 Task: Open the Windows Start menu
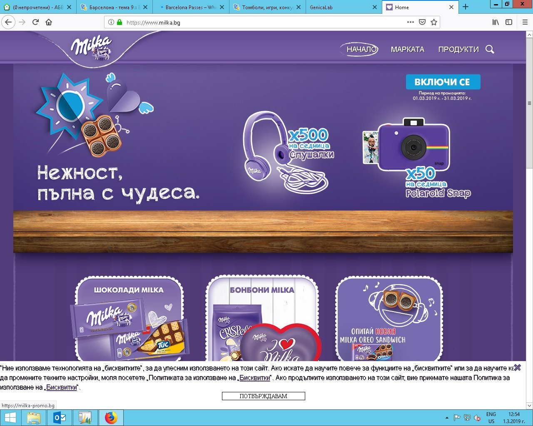click(x=10, y=418)
